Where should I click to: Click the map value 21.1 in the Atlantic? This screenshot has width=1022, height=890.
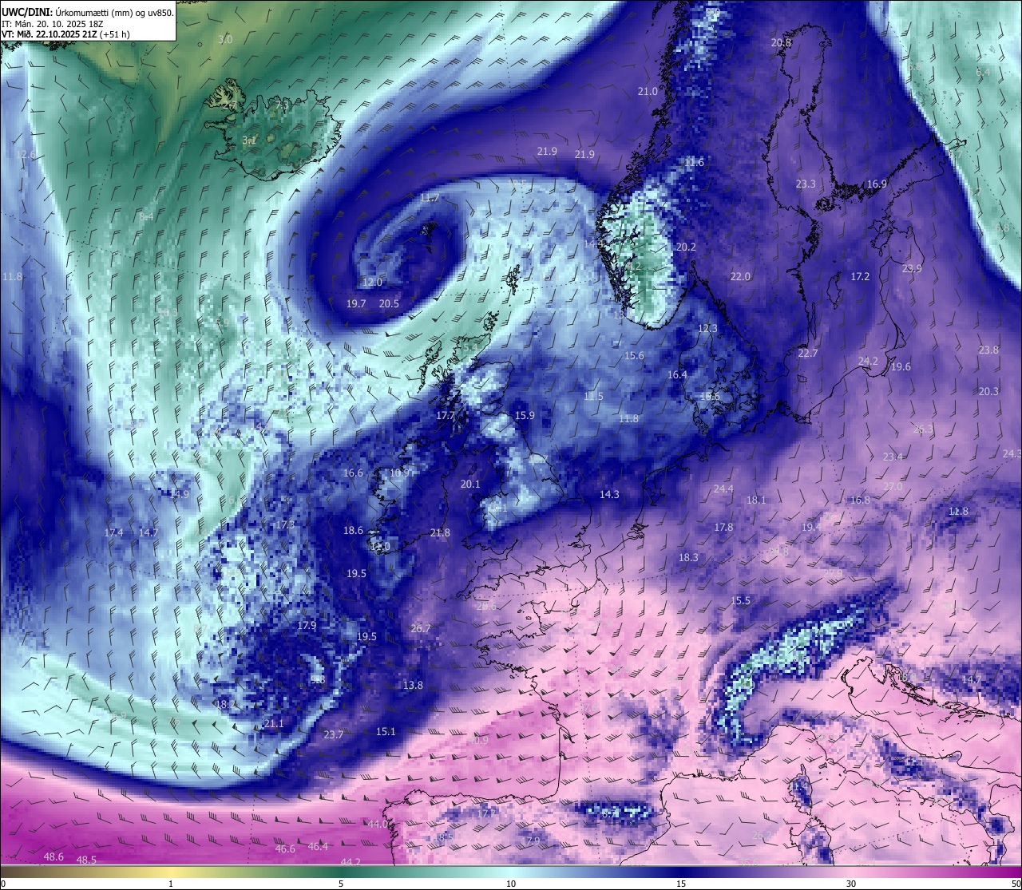274,723
